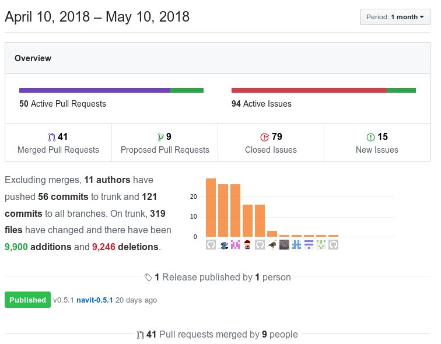The width and height of the screenshot is (441, 344).
Task: Click the pink pixel identicon avatar
Action: click(x=235, y=244)
